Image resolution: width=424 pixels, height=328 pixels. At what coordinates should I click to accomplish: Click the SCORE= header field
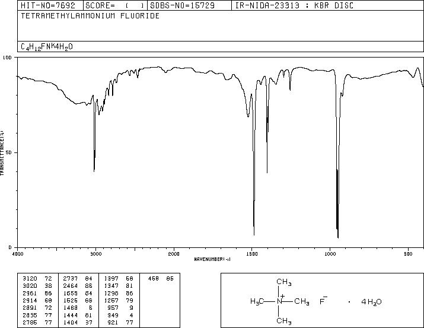tap(114, 5)
